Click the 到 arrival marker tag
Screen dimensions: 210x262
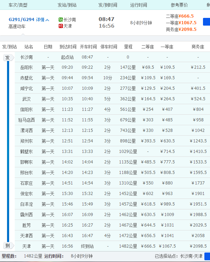tap(9, 246)
